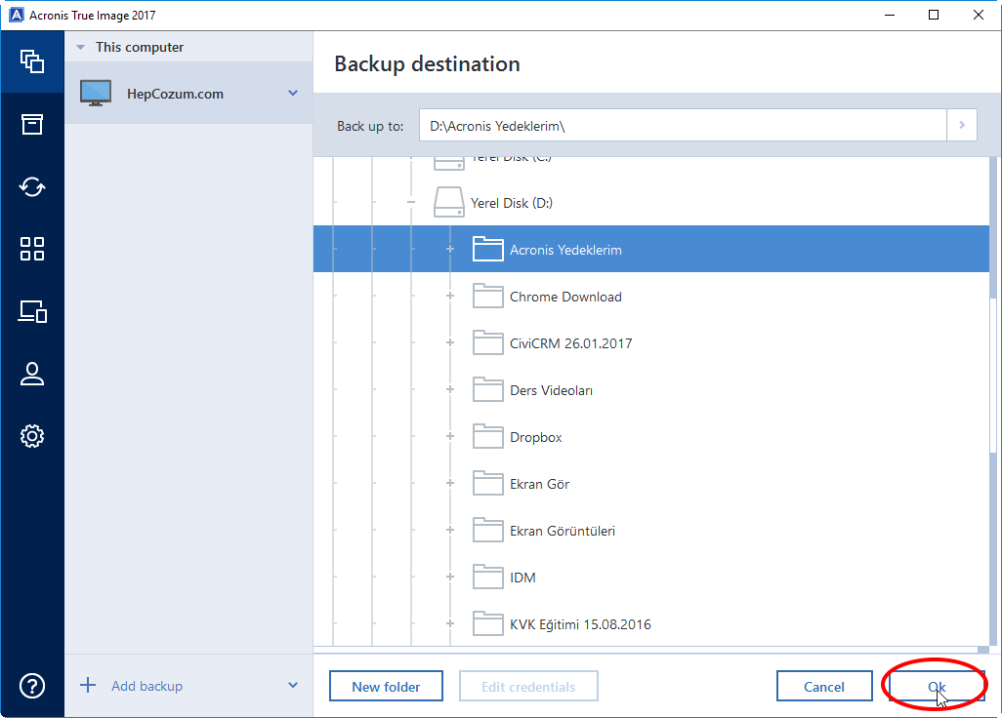This screenshot has height=718, width=1002.
Task: Open the Add backup dropdown arrow
Action: (x=293, y=686)
